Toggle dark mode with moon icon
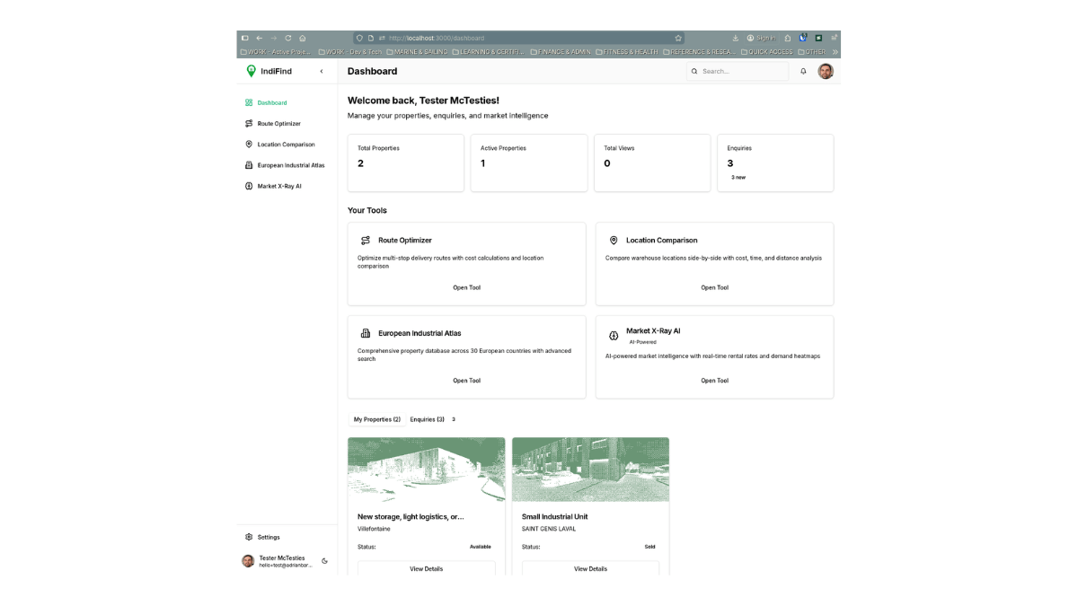This screenshot has width=1078, height=606. pyautogui.click(x=324, y=561)
